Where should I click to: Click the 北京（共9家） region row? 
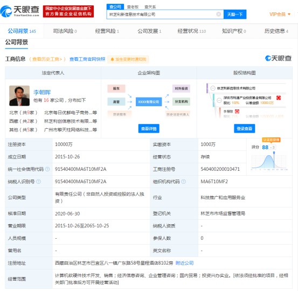[23, 113]
